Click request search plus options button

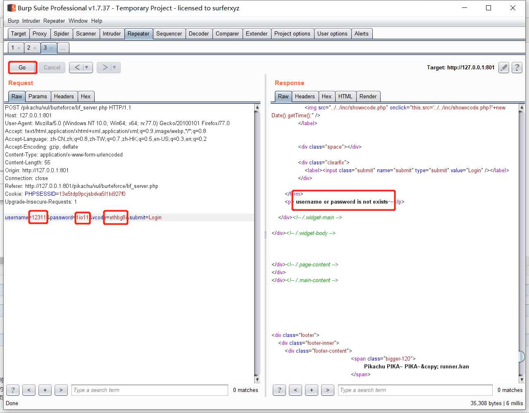(45, 390)
